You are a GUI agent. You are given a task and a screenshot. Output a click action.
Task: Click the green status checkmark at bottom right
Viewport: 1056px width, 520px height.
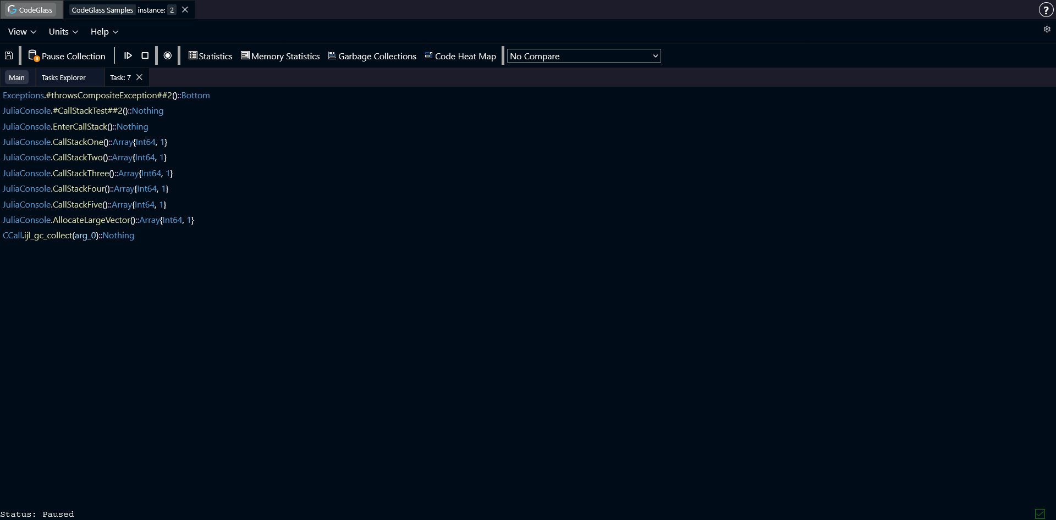(1041, 514)
